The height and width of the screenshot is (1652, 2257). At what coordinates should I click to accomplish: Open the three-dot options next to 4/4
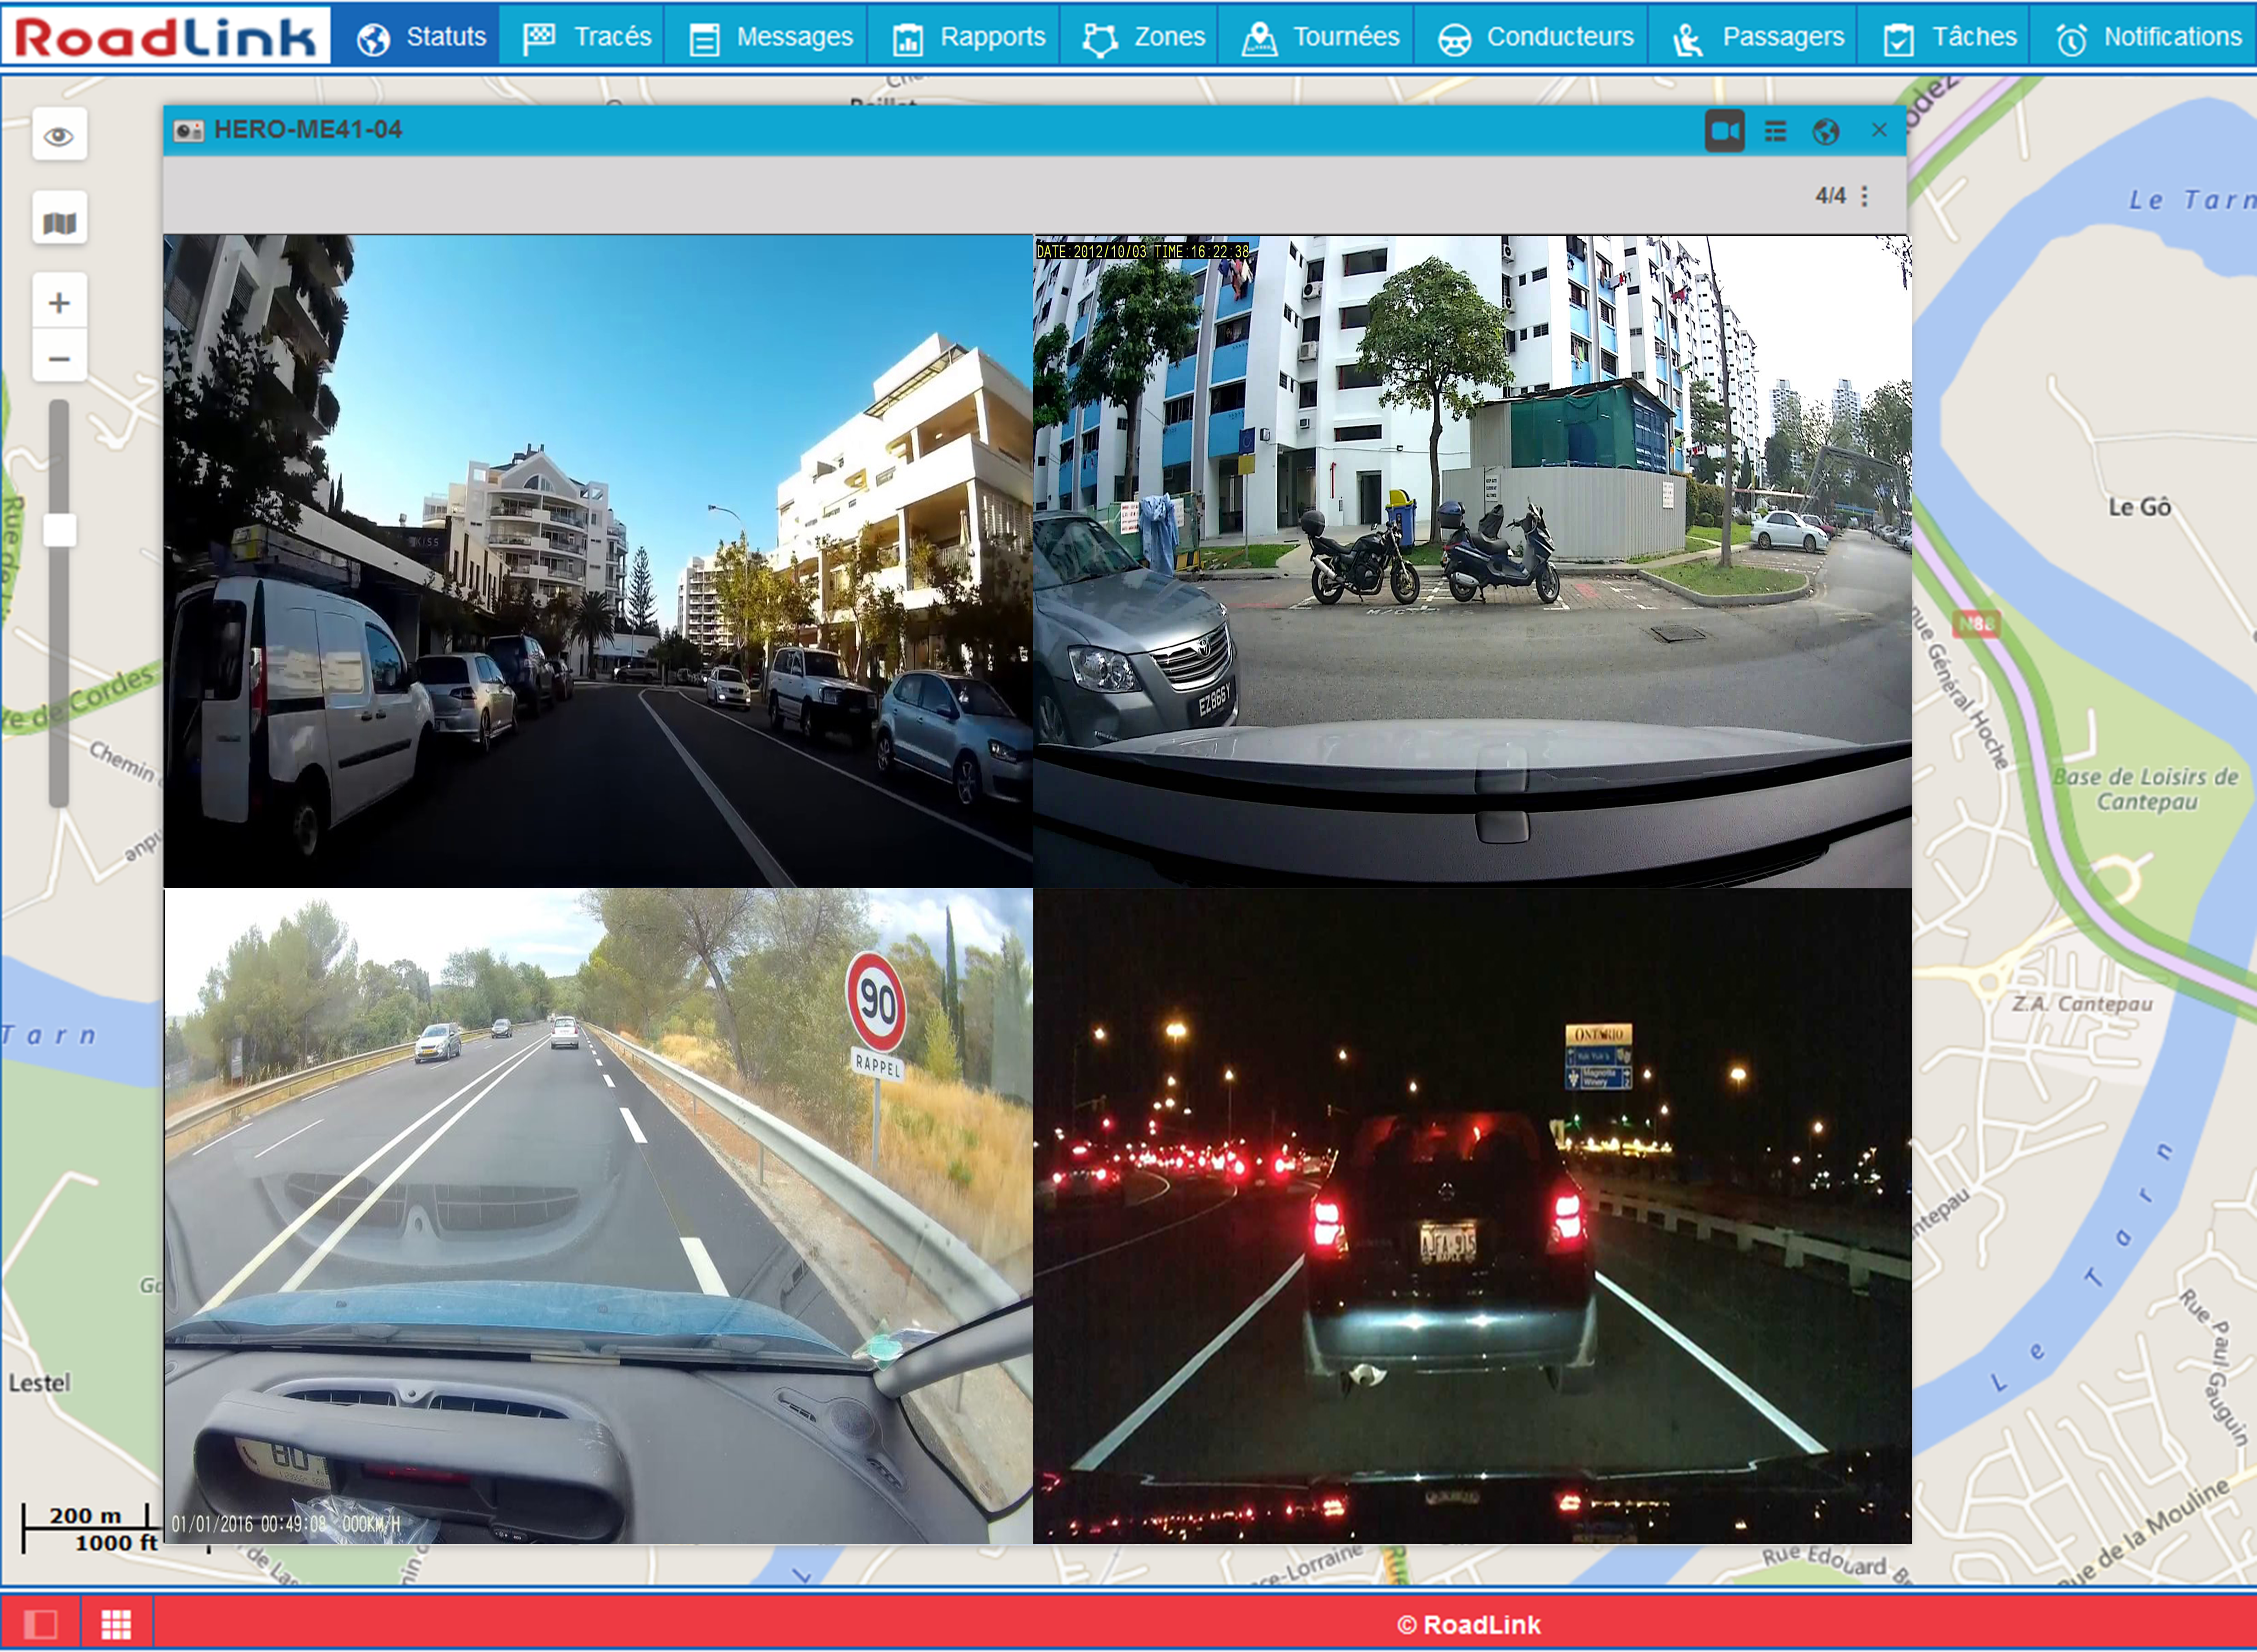(1864, 196)
